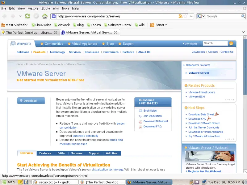The width and height of the screenshot is (247, 185).
Task: Click the PDF icon next to Download FAQ in Next Steps
Action: tap(209, 118)
